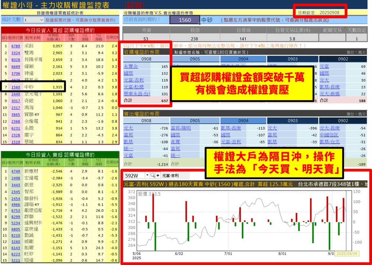This screenshot has height=265, width=372.
Task: Open stock code 2449 京元電子 link
Action: point(16,94)
